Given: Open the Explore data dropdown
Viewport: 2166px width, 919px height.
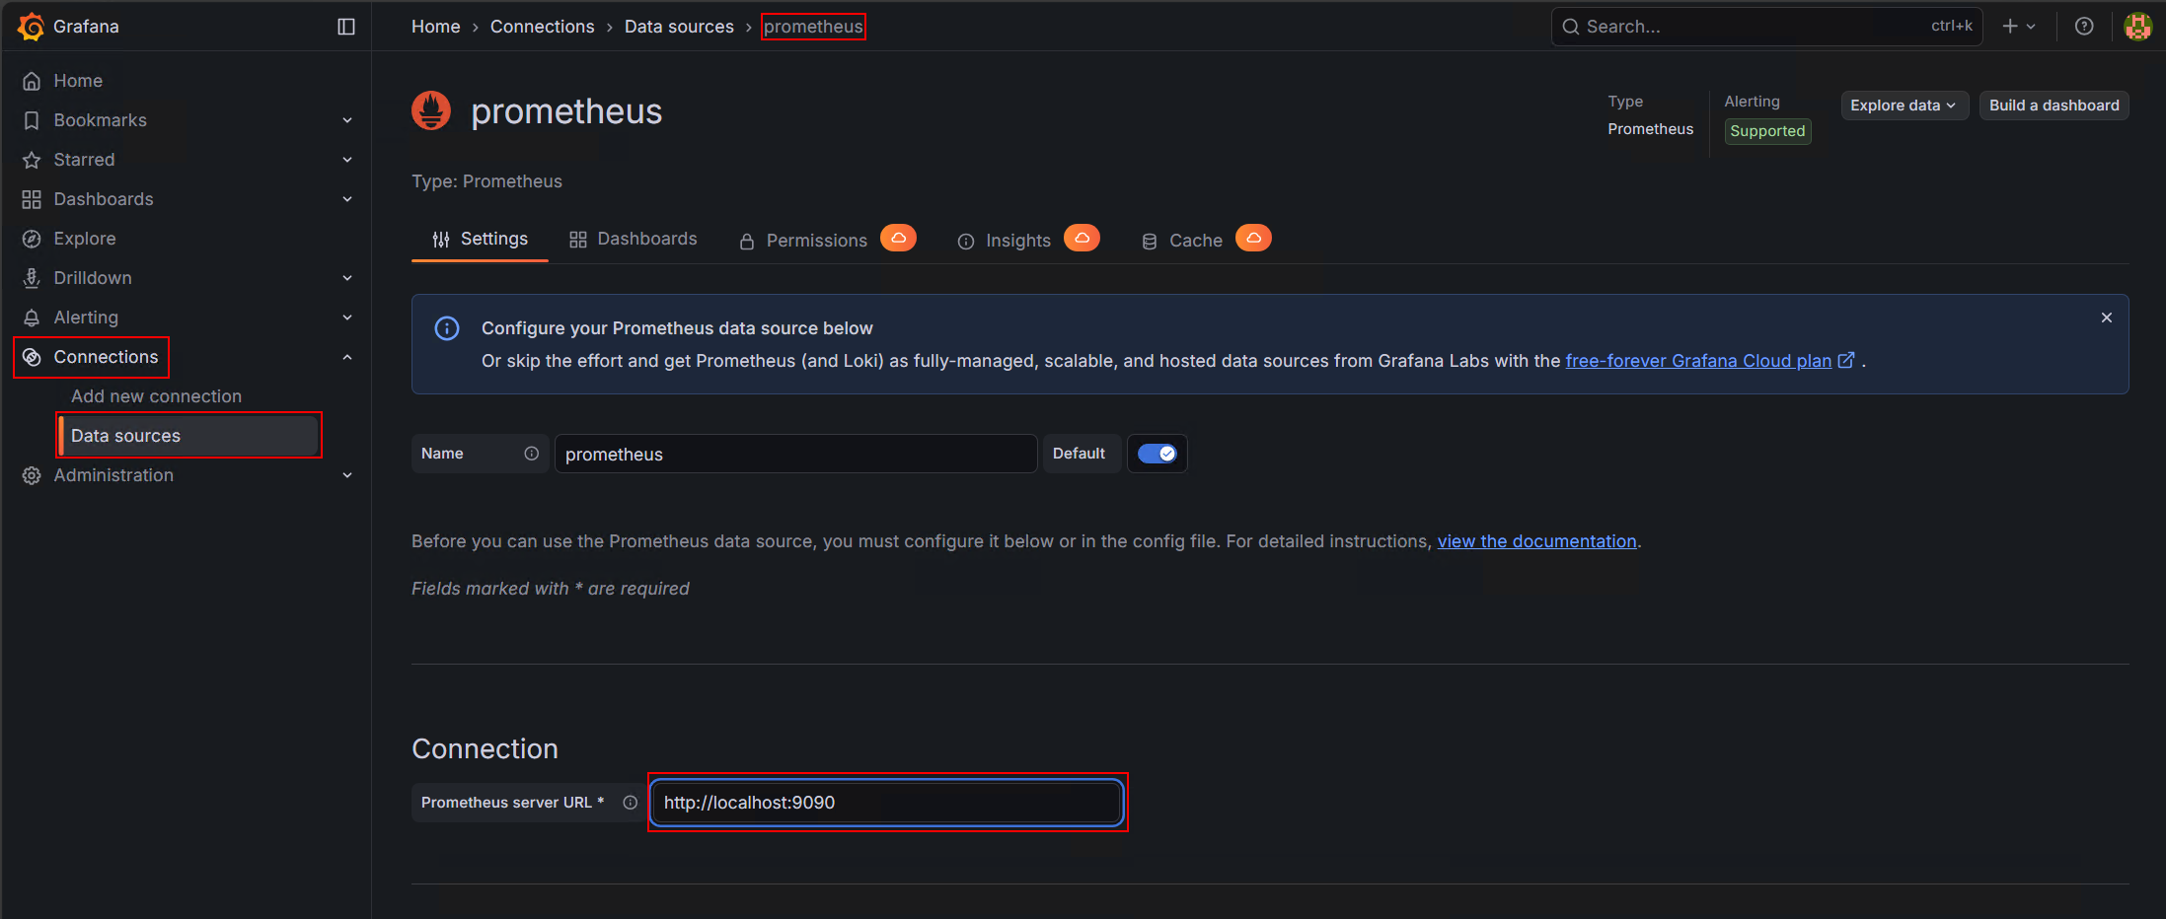Looking at the screenshot, I should (1904, 105).
